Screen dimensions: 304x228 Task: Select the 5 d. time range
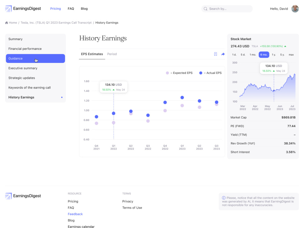click(x=243, y=55)
